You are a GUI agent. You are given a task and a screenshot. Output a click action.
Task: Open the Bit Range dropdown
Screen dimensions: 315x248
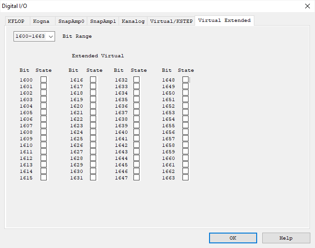(x=35, y=36)
